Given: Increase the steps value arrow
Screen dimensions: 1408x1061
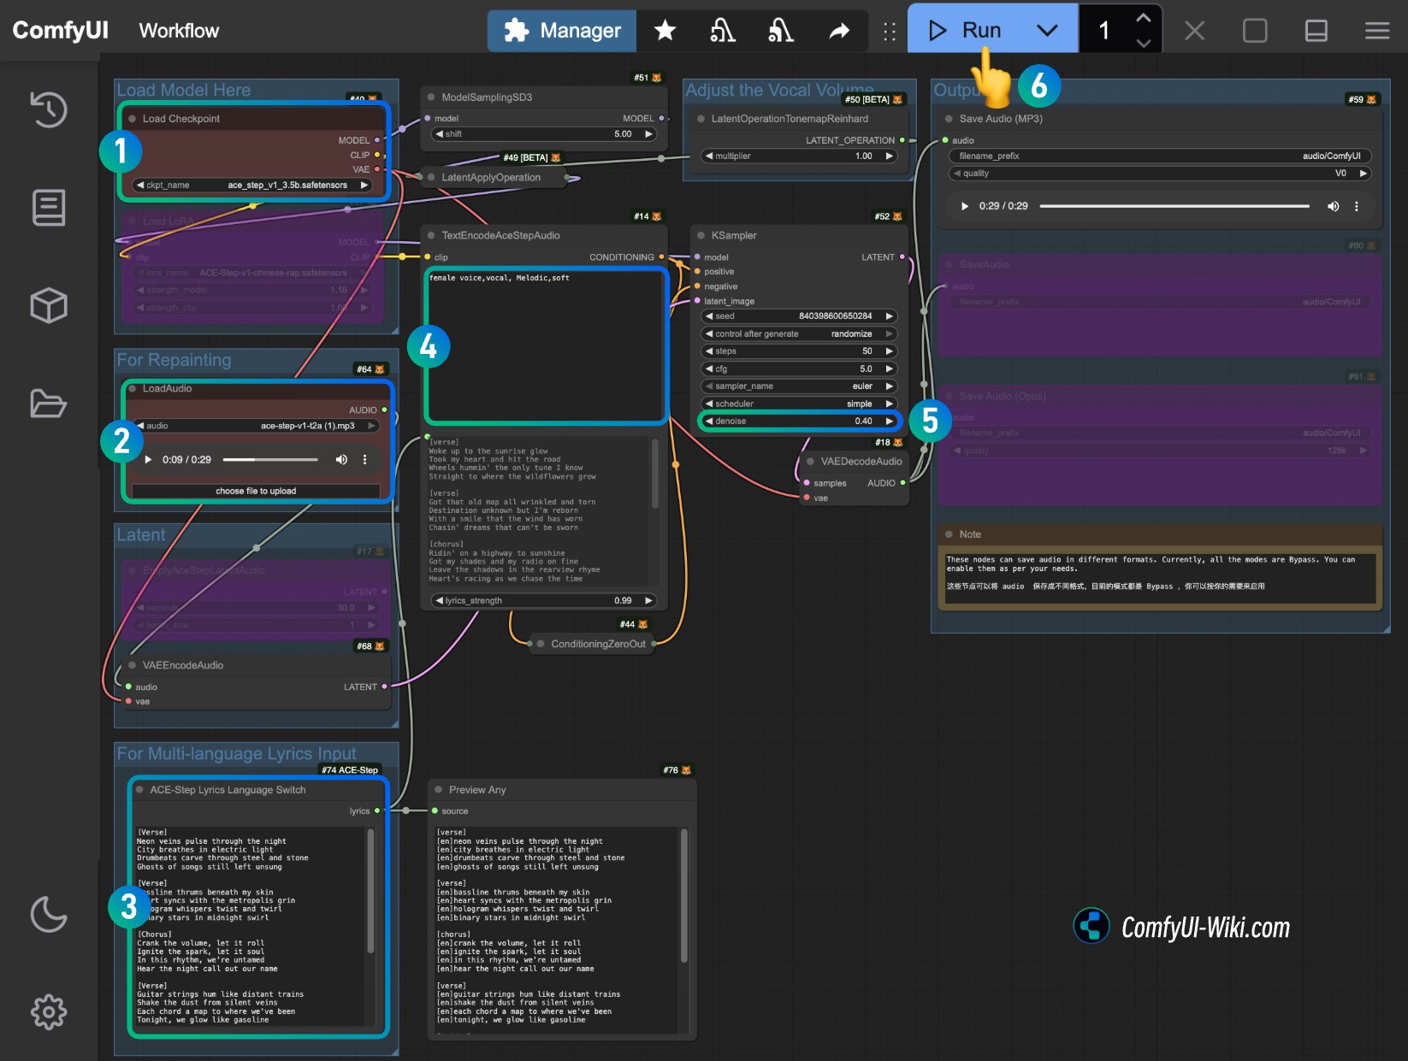Looking at the screenshot, I should coord(890,351).
